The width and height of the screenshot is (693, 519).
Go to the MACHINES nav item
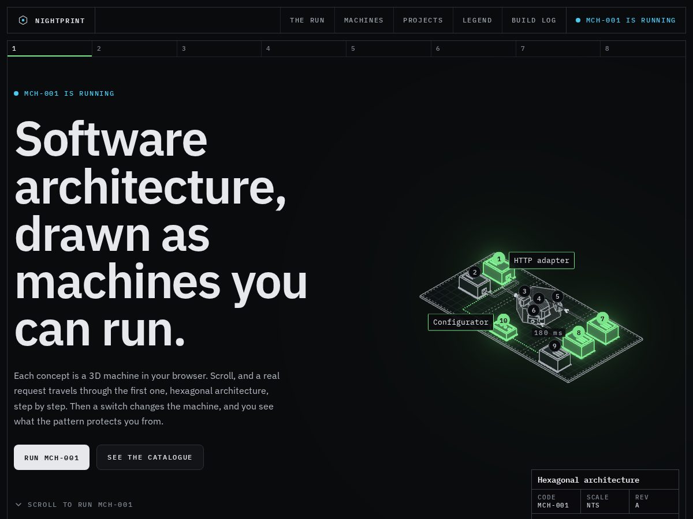[x=364, y=20]
